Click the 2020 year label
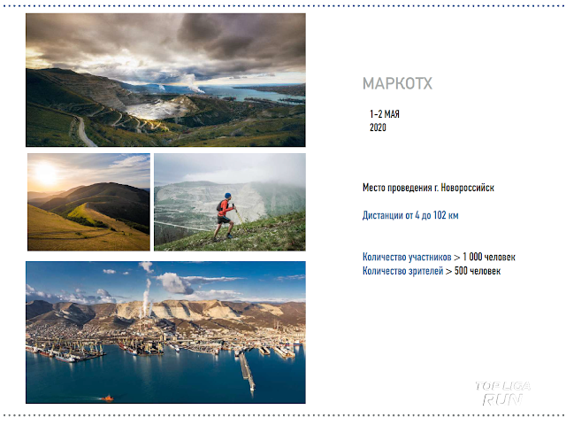The height and width of the screenshot is (425, 566). point(378,127)
